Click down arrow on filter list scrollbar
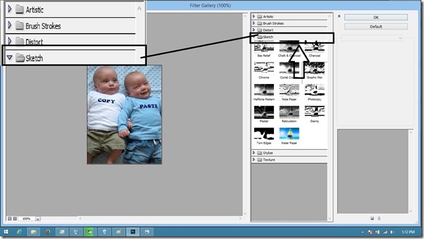This screenshot has width=424, height=239. coord(330,219)
